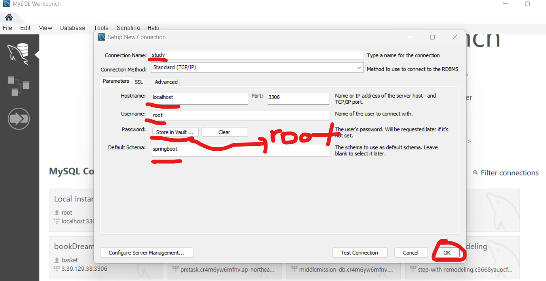
Task: Click the Hostname field with localhost
Action: pyautogui.click(x=199, y=98)
